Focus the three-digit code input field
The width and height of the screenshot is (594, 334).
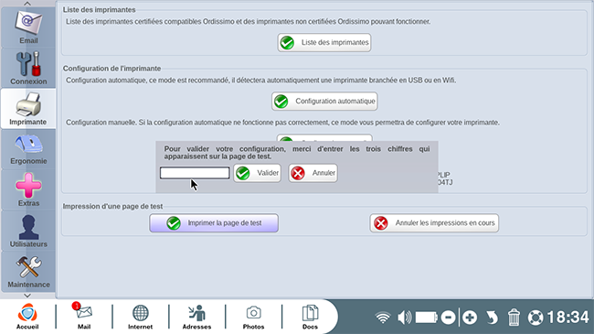[195, 173]
